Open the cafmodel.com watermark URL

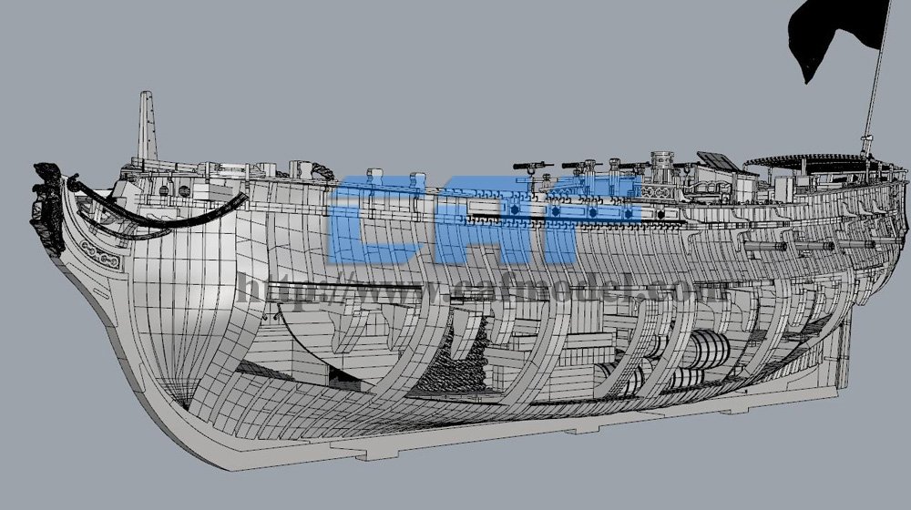[x=483, y=291]
